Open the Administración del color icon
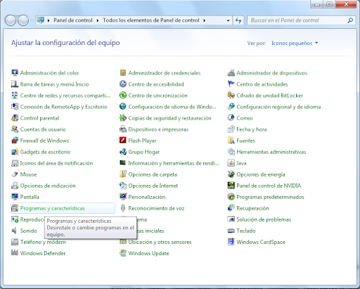Image resolution: width=360 pixels, height=289 pixels. [x=15, y=73]
